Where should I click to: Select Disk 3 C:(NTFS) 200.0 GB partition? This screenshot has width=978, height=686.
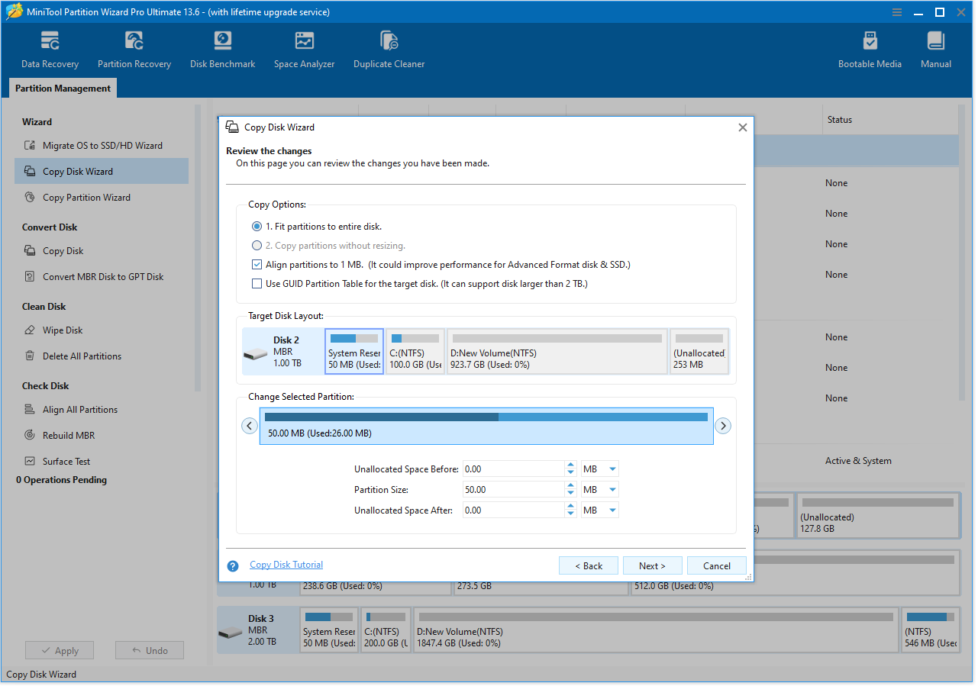[386, 630]
